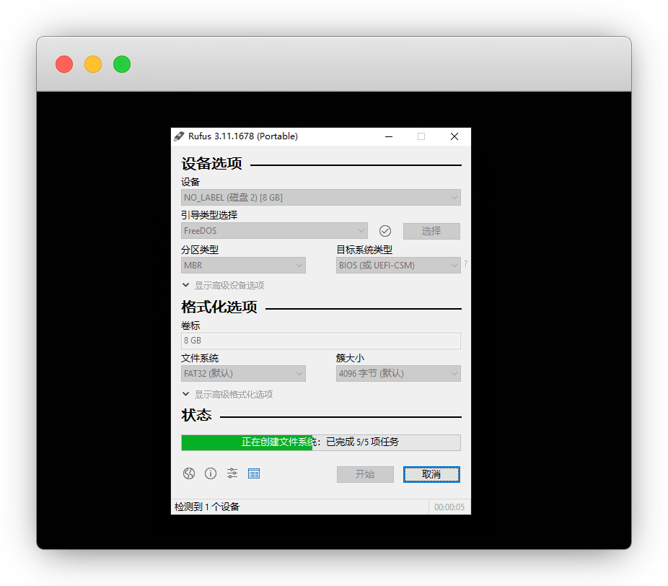The image size is (668, 586).
Task: Open the 4096 字节 cluster size dropdown
Action: (x=398, y=374)
